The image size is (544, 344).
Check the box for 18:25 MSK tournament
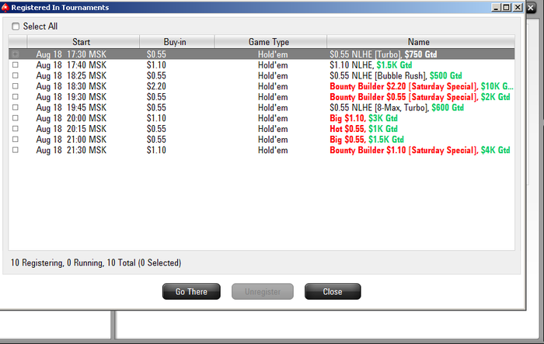pyautogui.click(x=16, y=75)
